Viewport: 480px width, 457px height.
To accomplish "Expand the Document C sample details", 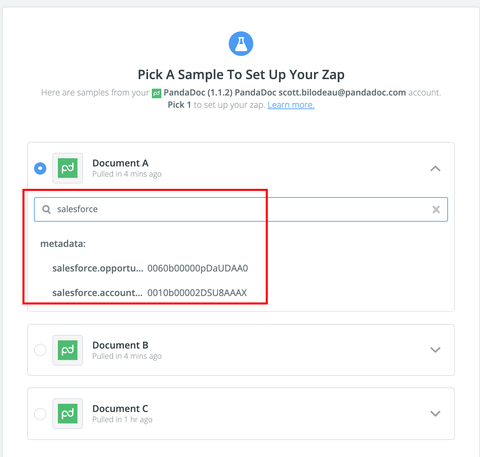I will coord(435,414).
